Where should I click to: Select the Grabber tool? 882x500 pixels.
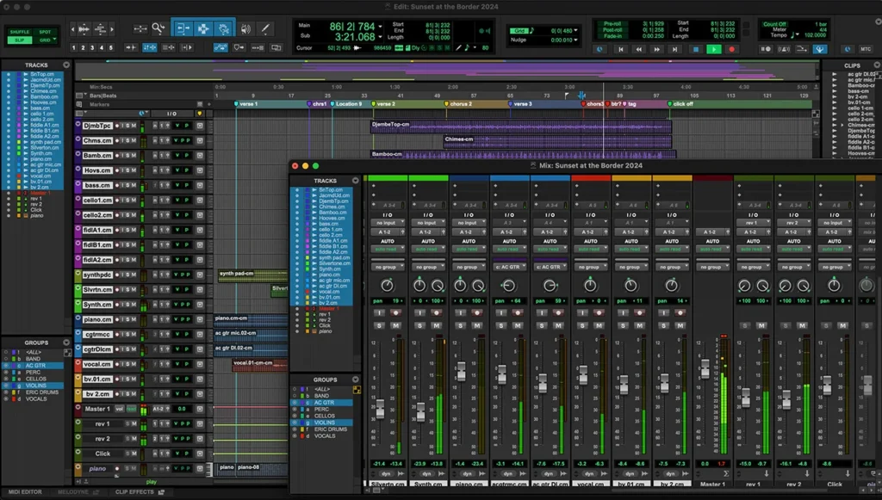coord(224,27)
